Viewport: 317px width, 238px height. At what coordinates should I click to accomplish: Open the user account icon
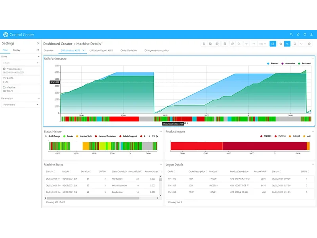(x=311, y=35)
